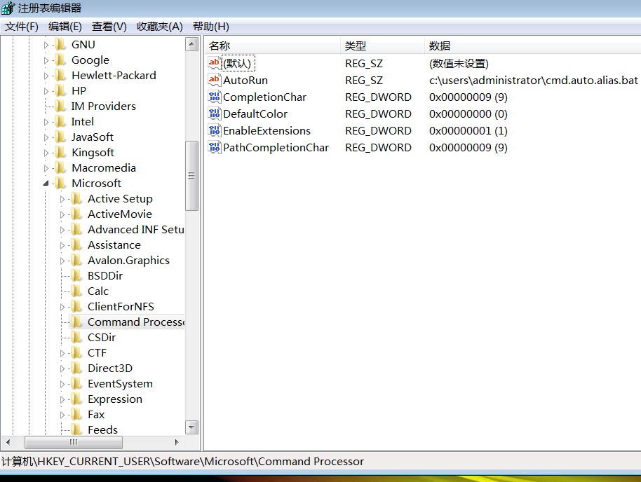Image resolution: width=641 pixels, height=482 pixels.
Task: Click the CompletionChar REG_DWORD type cell
Action: [x=378, y=97]
